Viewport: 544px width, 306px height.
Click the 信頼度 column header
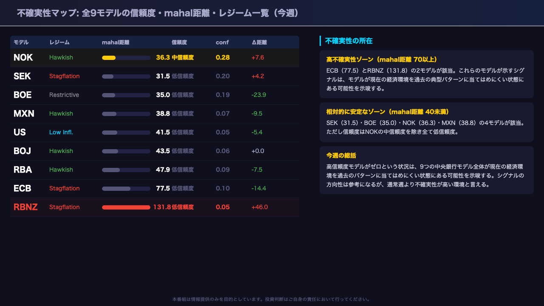pyautogui.click(x=179, y=42)
